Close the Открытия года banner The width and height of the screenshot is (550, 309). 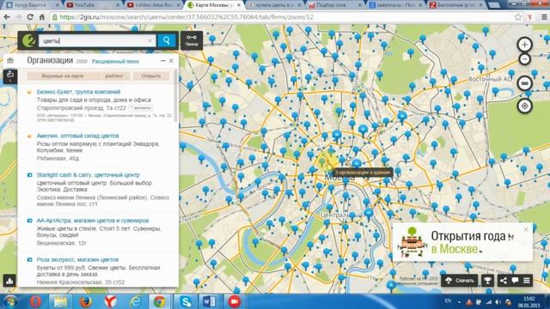[x=525, y=229]
